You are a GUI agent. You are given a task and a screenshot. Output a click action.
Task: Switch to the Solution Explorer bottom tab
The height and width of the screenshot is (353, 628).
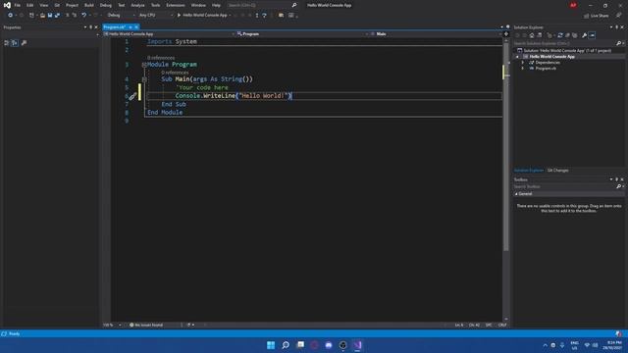[529, 171]
